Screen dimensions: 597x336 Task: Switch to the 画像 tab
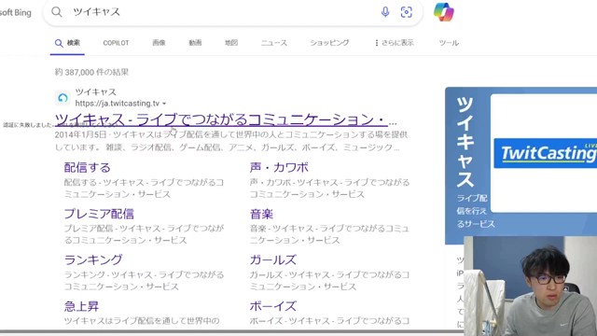(159, 43)
